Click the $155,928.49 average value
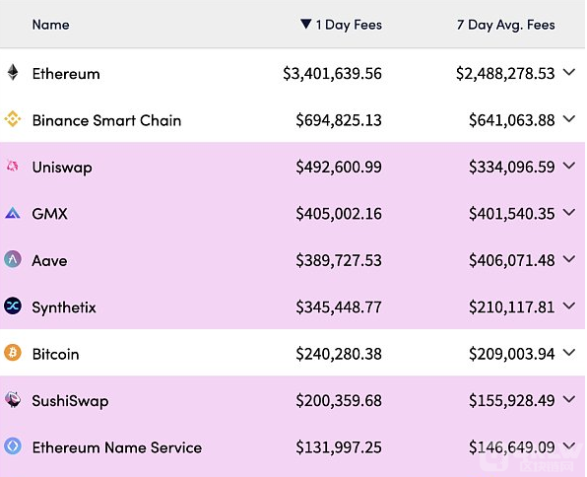 [x=512, y=401]
